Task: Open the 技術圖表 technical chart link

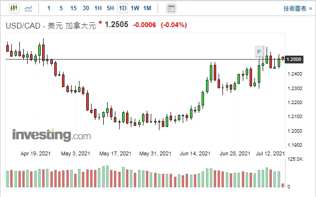Action: tap(298, 8)
